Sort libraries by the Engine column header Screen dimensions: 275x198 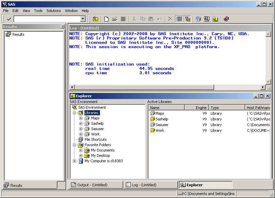click(x=196, y=108)
